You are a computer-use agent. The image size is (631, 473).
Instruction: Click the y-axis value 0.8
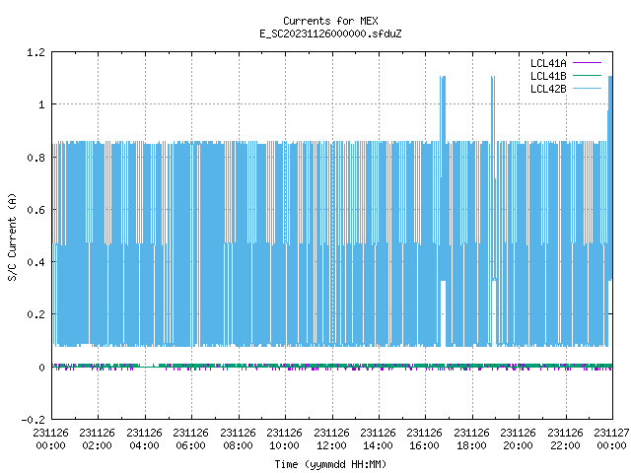click(35, 158)
